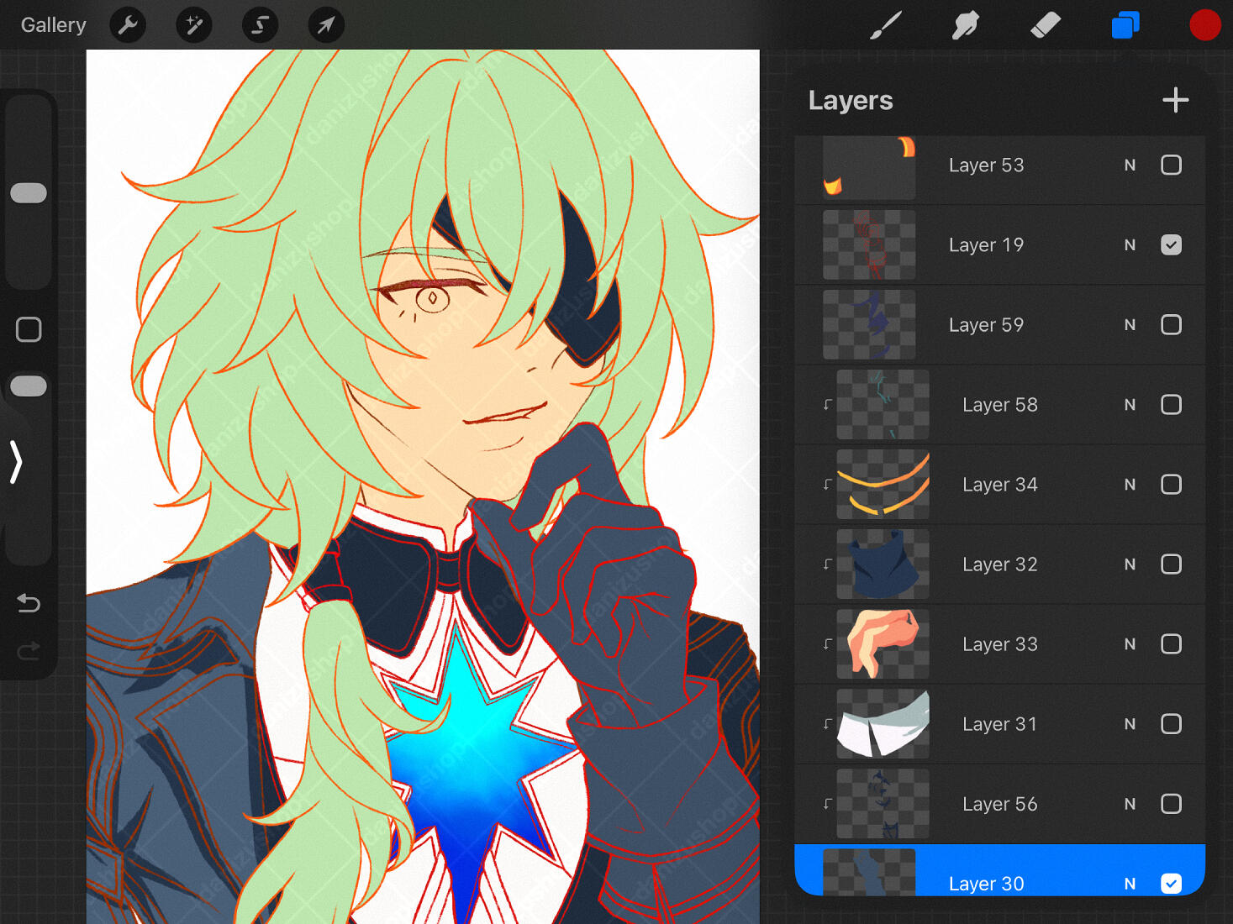Tap the square modify button in sidebar
The image size is (1233, 924).
(29, 329)
